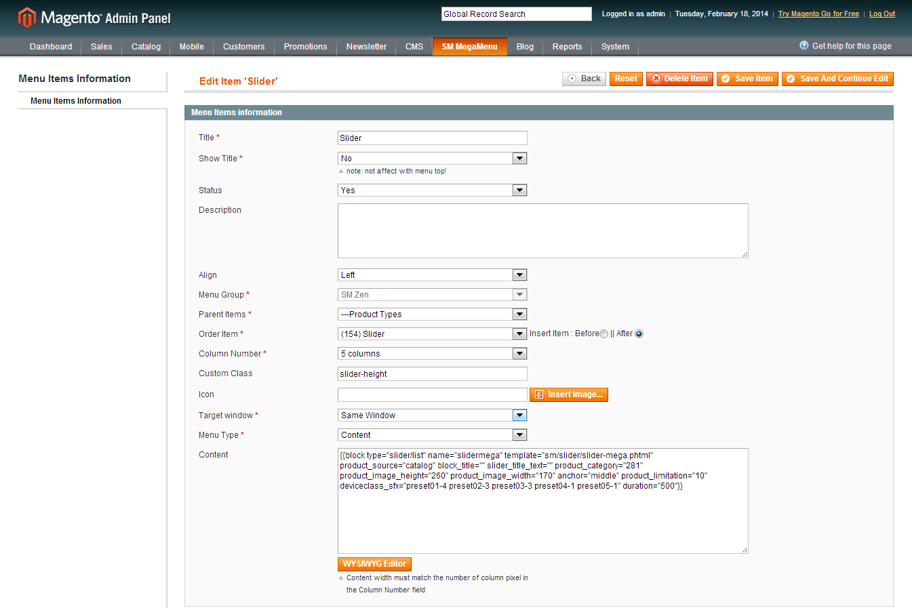Open the Blog menu
Viewport: 912px width, 608px height.
(526, 47)
